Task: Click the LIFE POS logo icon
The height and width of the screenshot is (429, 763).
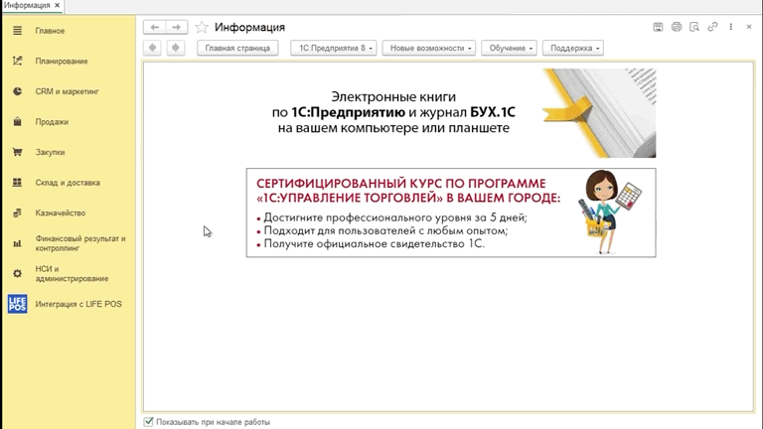Action: click(17, 304)
